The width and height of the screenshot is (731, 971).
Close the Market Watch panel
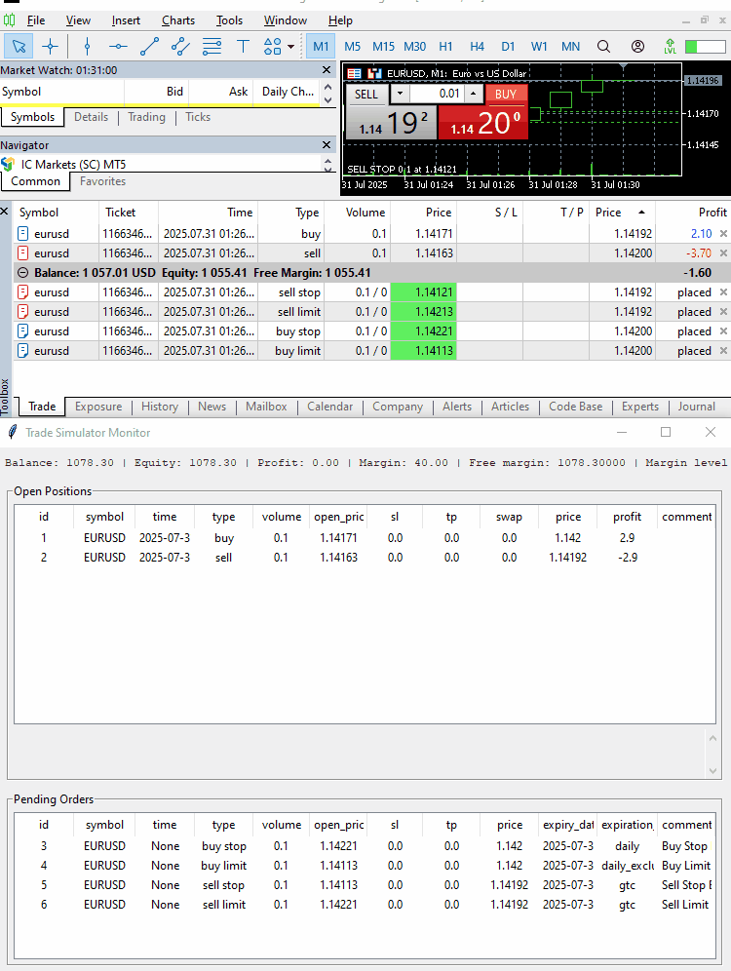click(327, 70)
